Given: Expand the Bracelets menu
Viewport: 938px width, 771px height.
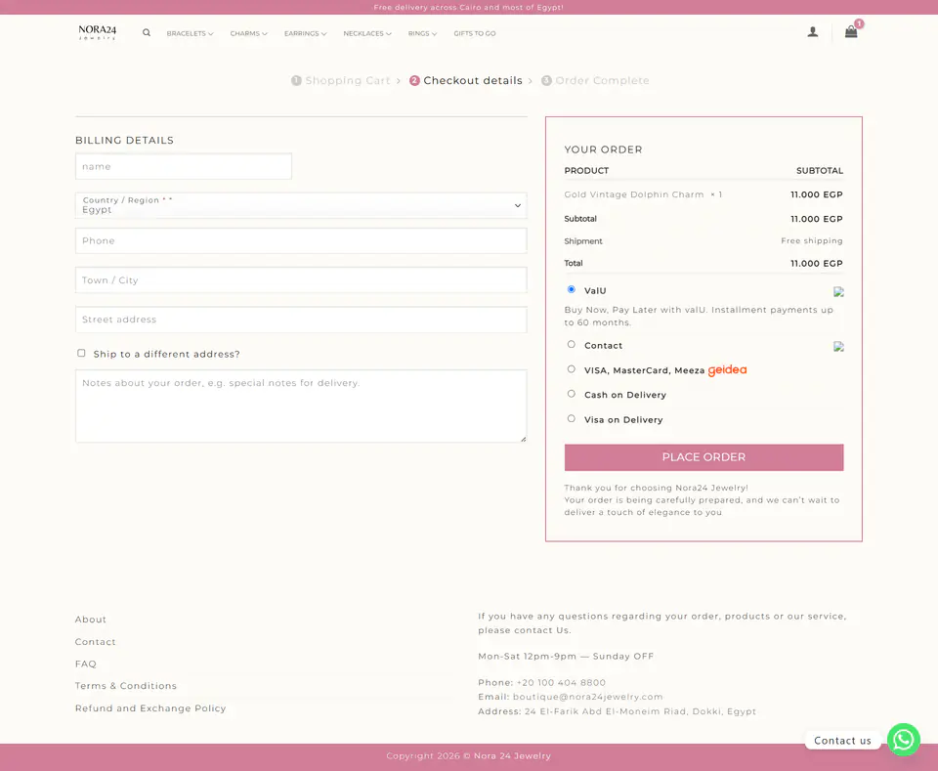Looking at the screenshot, I should point(190,33).
